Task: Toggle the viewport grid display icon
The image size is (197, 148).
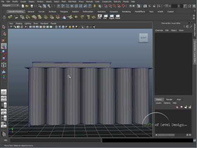Action: tap(30, 27)
